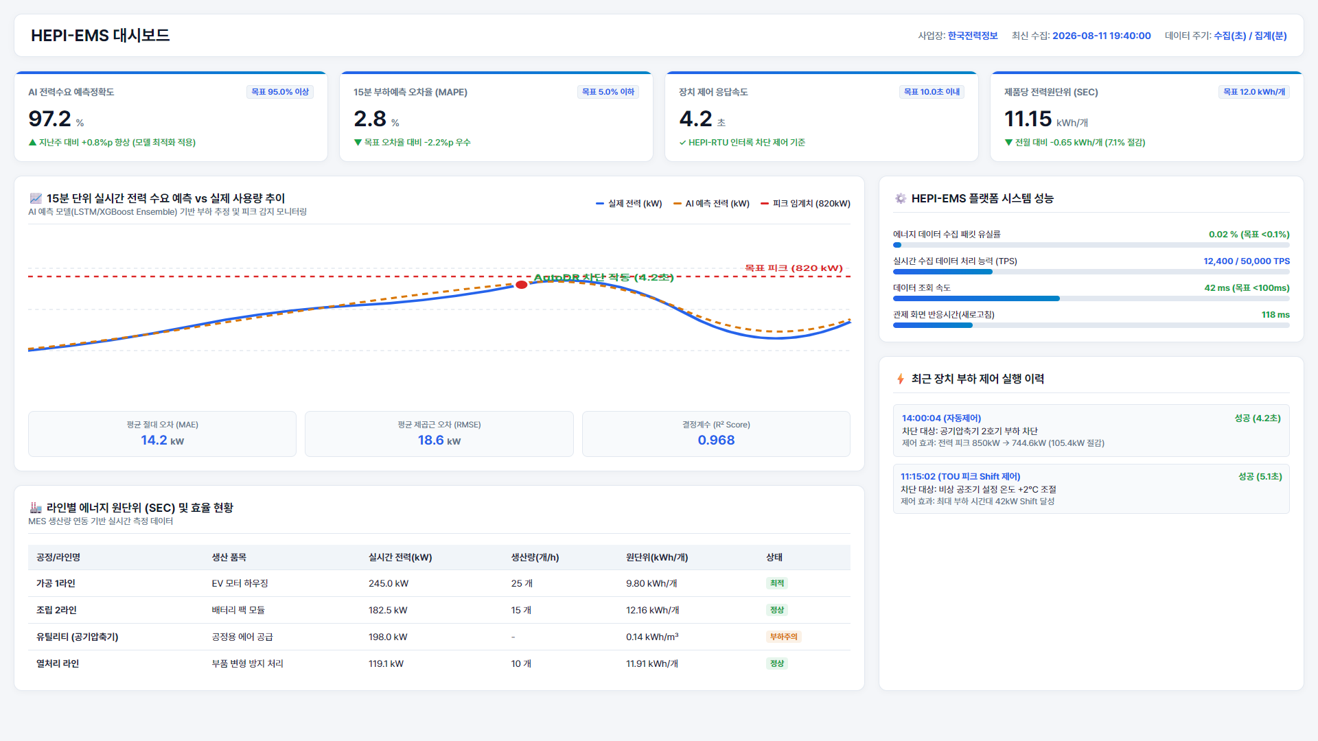
Task: Click the 배터리 팩 모듈 product cell
Action: tap(238, 611)
